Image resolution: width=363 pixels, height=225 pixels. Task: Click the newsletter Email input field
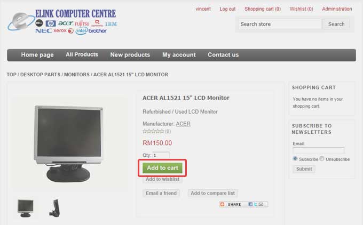pyautogui.click(x=319, y=150)
